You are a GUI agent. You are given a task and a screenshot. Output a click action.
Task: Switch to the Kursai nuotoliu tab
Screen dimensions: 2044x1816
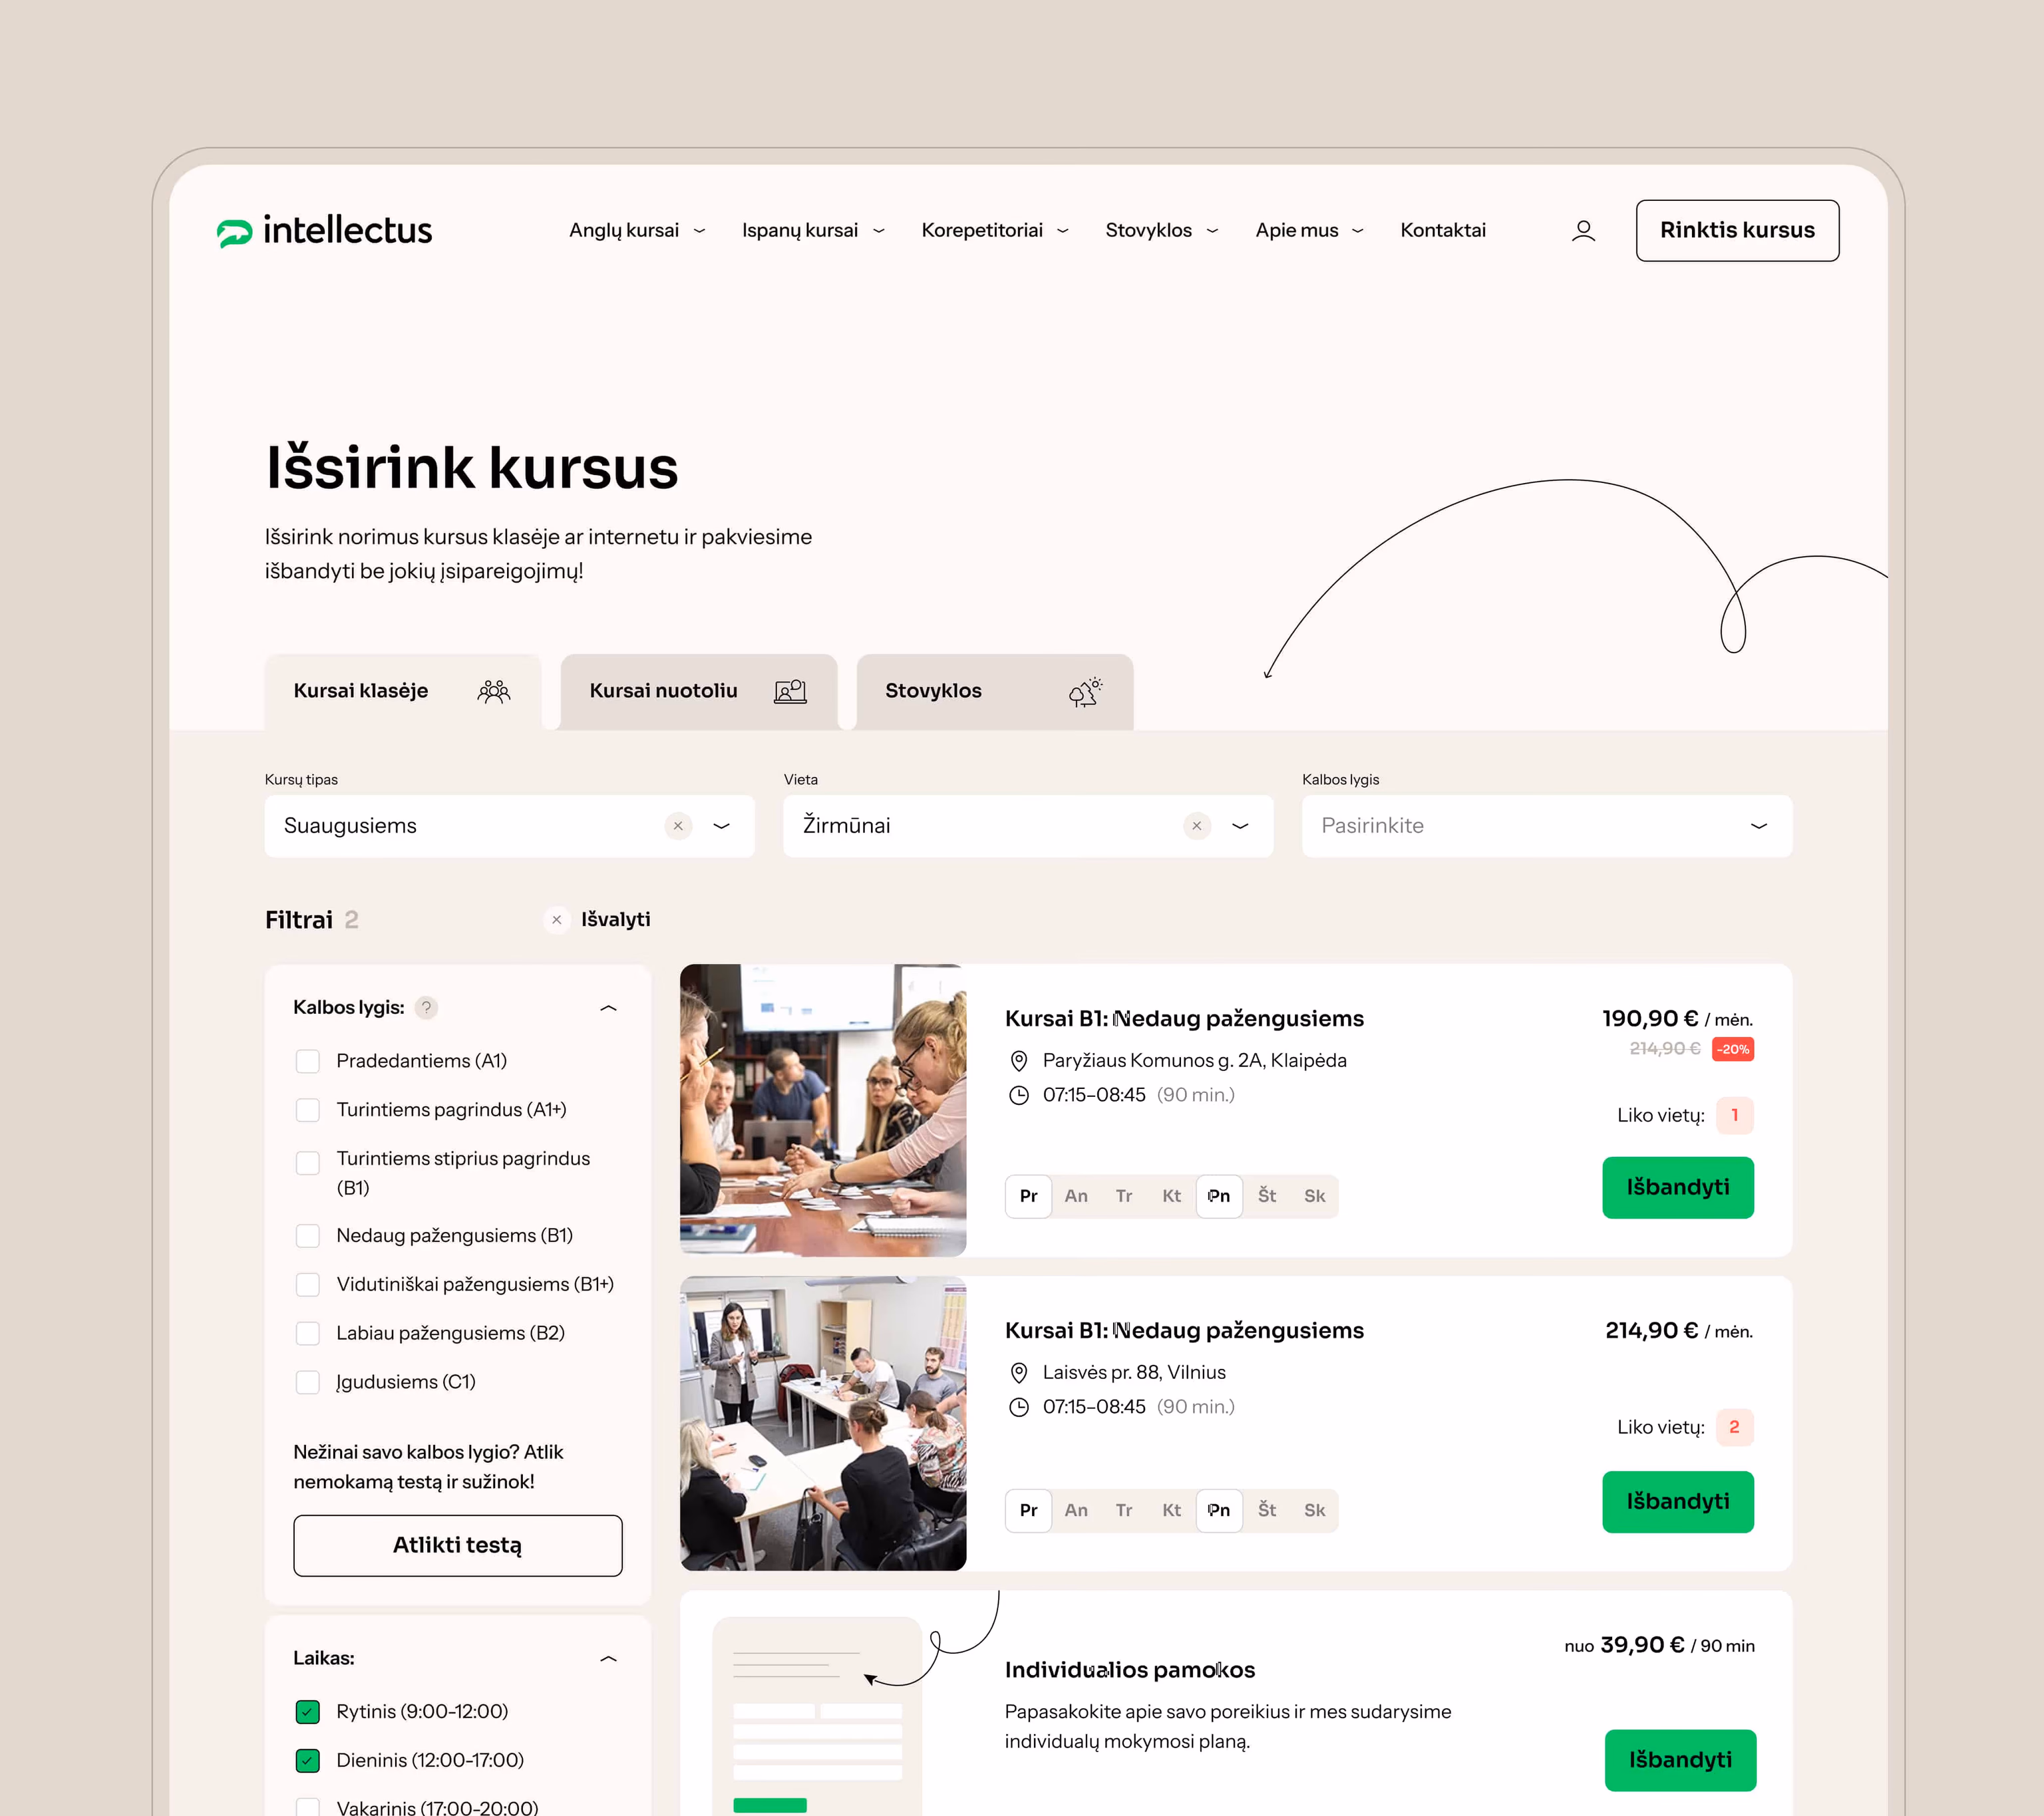coord(698,691)
